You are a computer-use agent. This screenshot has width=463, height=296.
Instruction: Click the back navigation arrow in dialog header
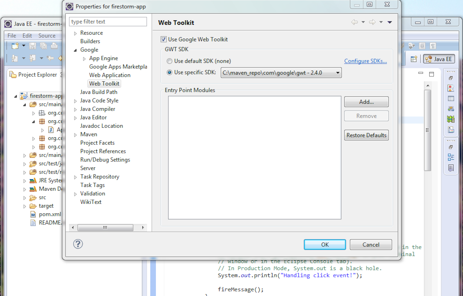[x=355, y=22]
